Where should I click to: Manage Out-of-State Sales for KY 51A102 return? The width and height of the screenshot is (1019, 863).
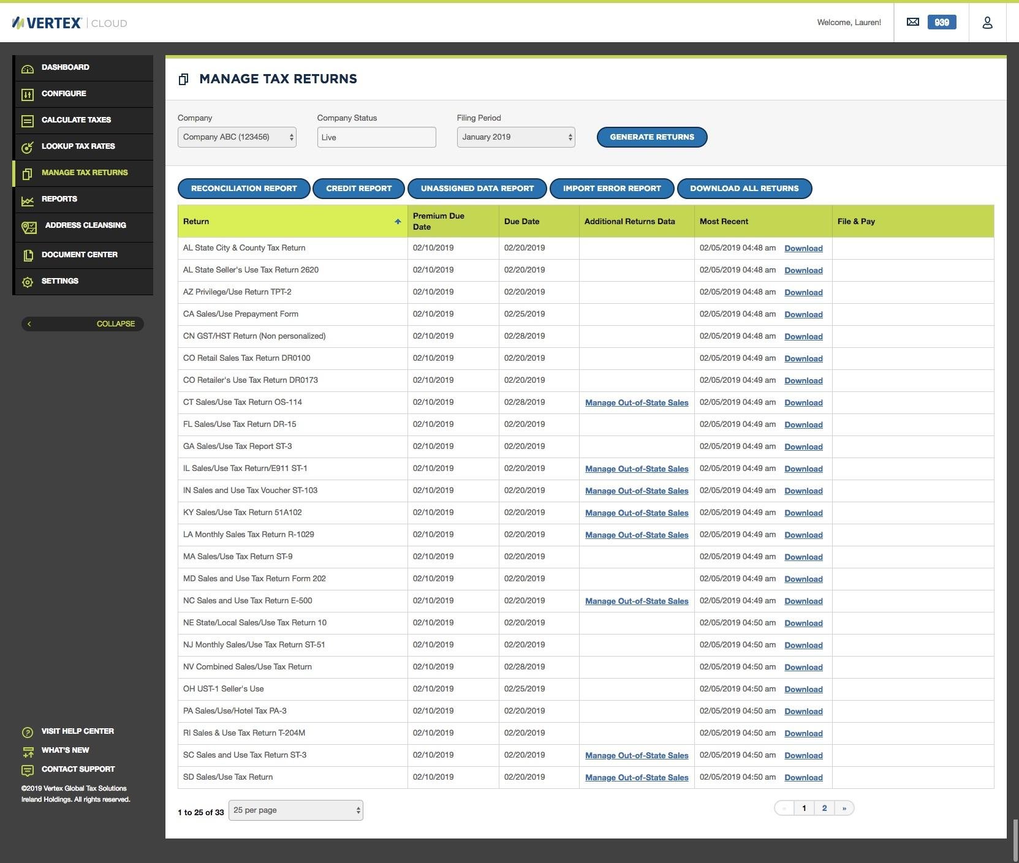[637, 513]
